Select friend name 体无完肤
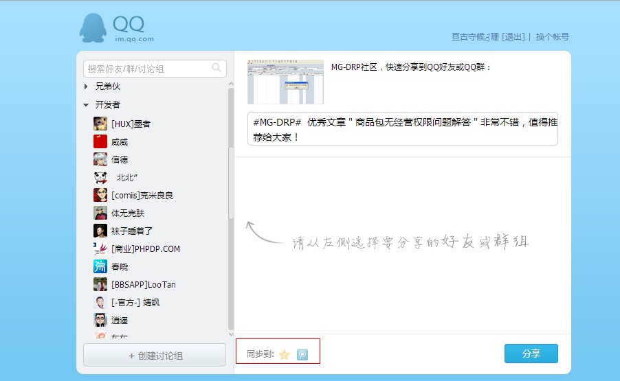620x381 pixels. click(x=128, y=213)
